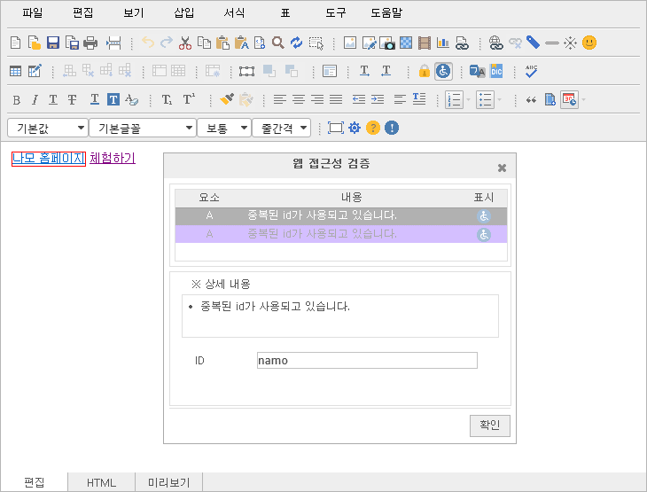
Task: Open the translation tool
Action: 478,72
